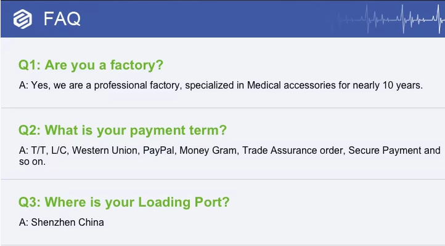445x246 pixels.
Task: Click "PayPal" in the payment terms
Action: tap(158, 151)
